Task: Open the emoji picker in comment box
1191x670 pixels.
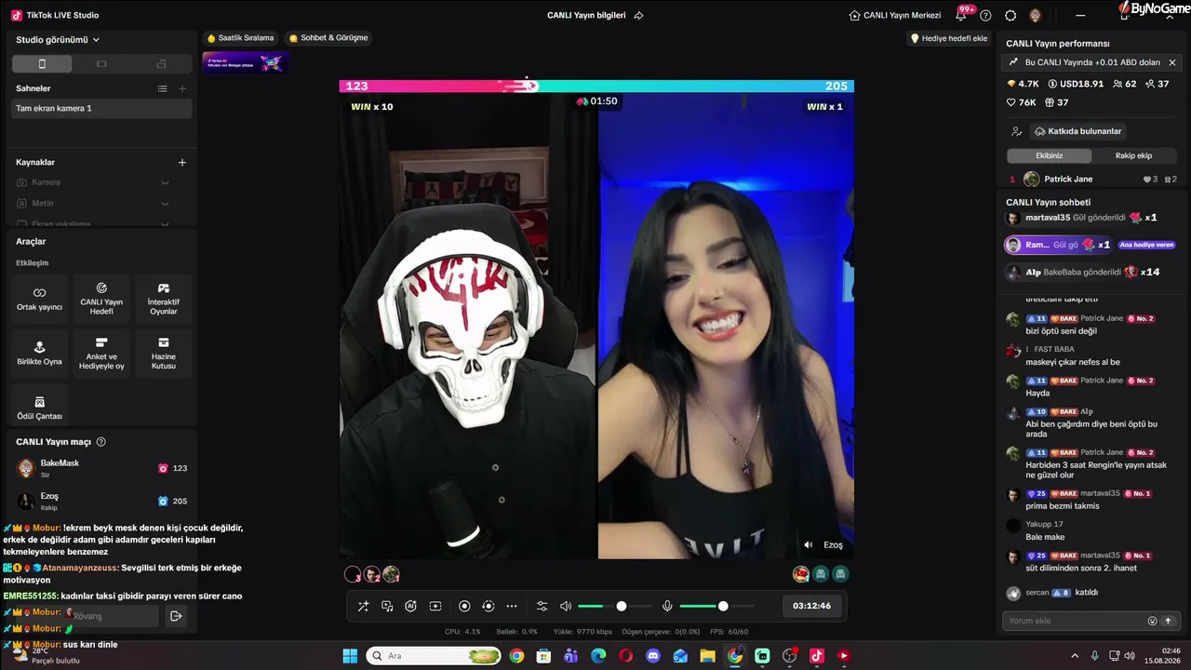Action: (1153, 621)
